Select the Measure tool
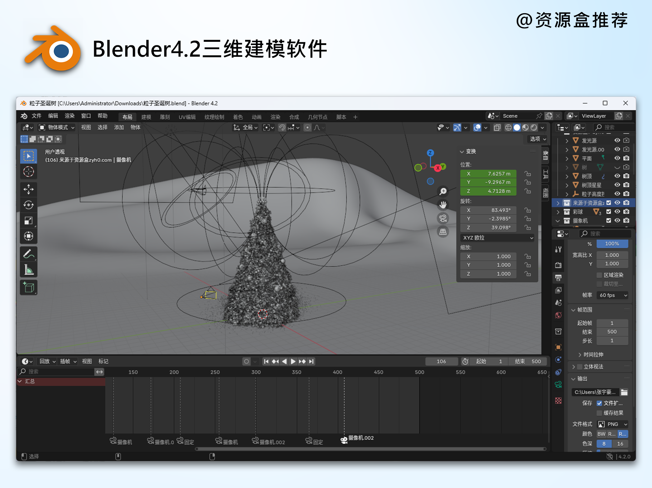This screenshot has width=652, height=488. click(x=29, y=270)
